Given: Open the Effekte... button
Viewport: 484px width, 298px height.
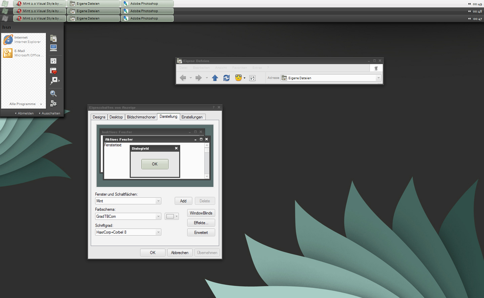Looking at the screenshot, I should pyautogui.click(x=201, y=223).
